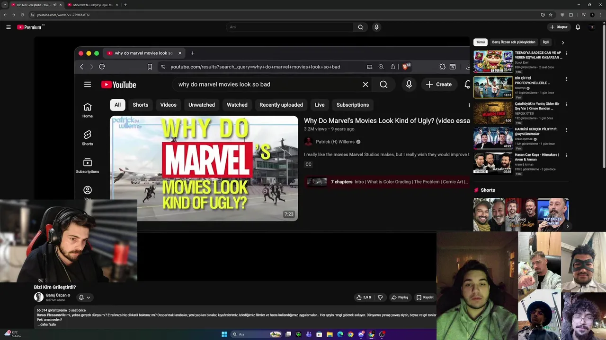The image size is (606, 340).
Task: Select the 'Bizi Kim Grileştirdi?' browser tab
Action: click(33, 5)
